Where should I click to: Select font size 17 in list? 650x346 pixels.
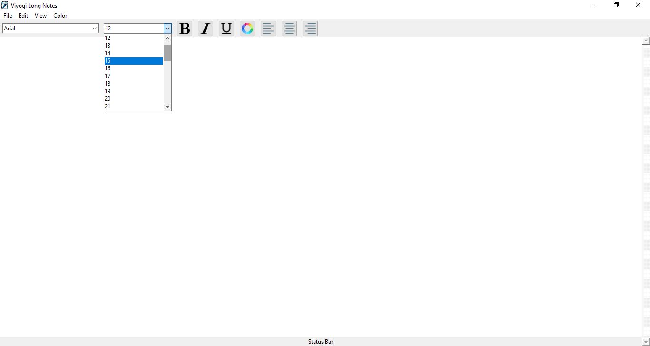134,76
